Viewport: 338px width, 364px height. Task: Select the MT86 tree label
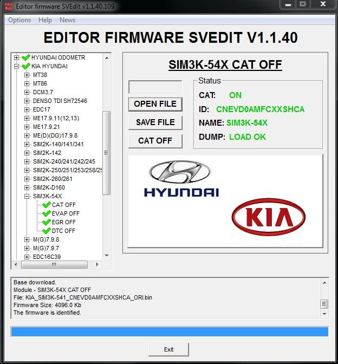coord(40,83)
